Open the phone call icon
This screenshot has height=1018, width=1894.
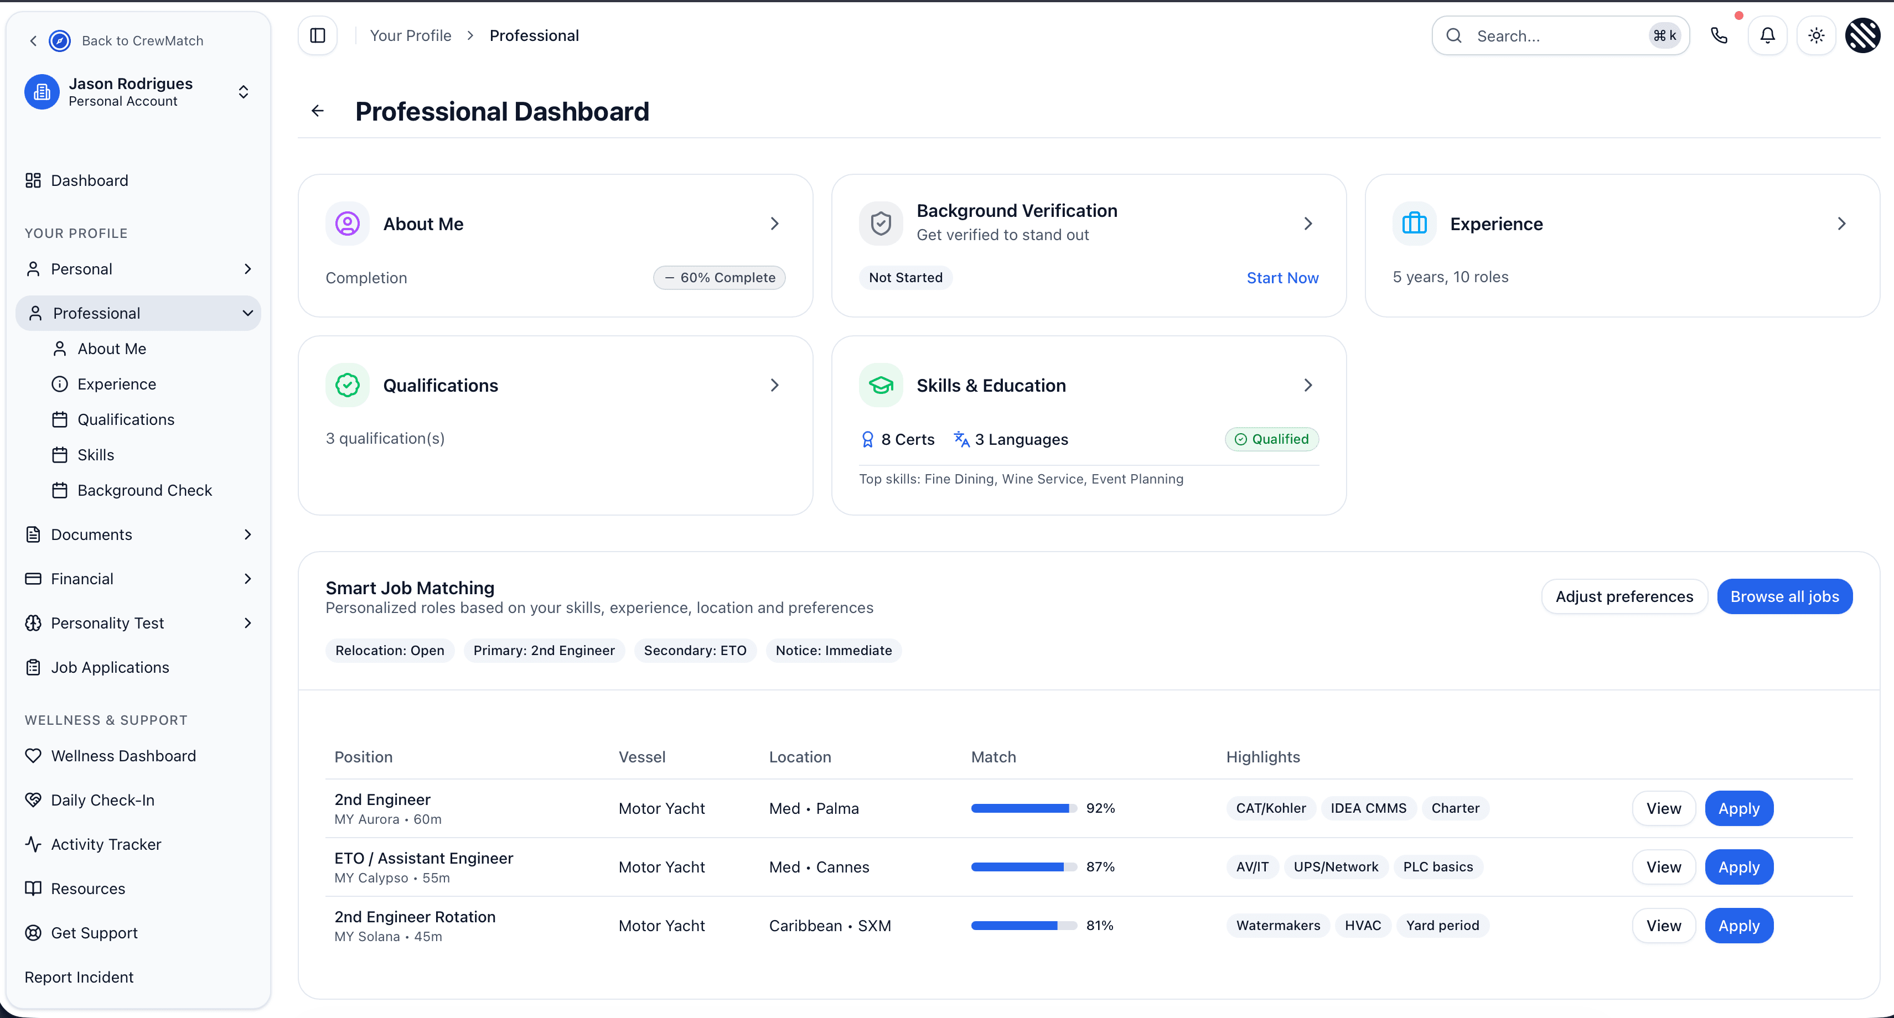[x=1719, y=35]
